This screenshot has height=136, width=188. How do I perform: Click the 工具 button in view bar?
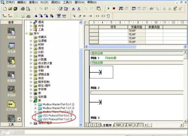[x=11, y=124]
